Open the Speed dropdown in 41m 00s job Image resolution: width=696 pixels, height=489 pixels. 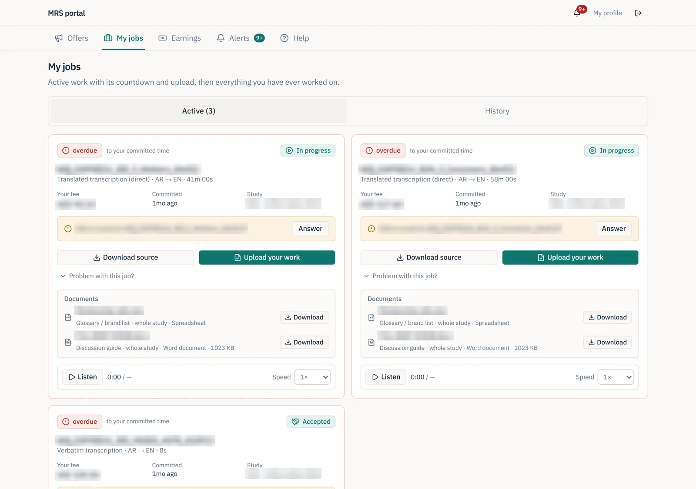coord(312,377)
